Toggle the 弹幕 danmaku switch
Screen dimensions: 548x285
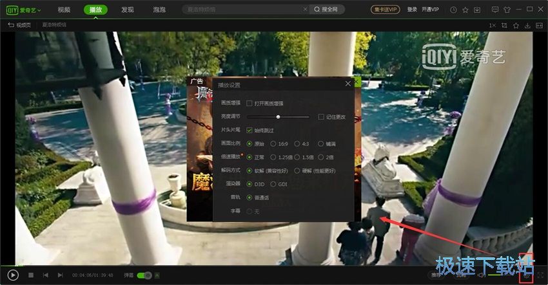144,275
